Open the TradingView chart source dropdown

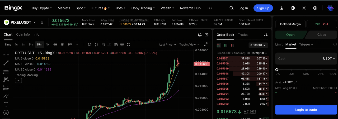point(189,45)
